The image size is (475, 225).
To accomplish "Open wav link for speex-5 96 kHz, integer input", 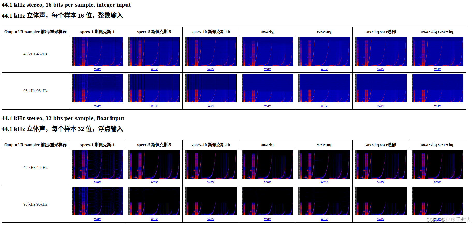I will [154, 106].
